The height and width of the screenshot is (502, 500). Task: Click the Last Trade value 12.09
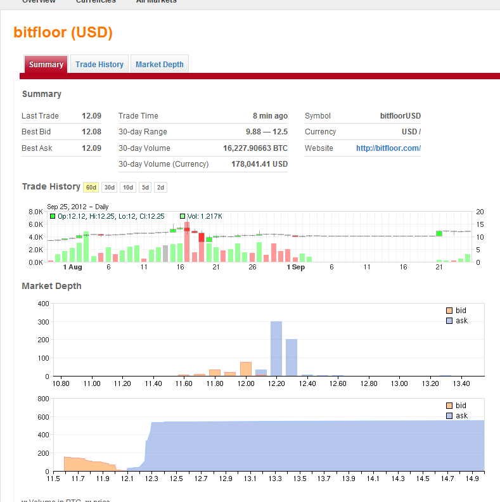pos(91,116)
